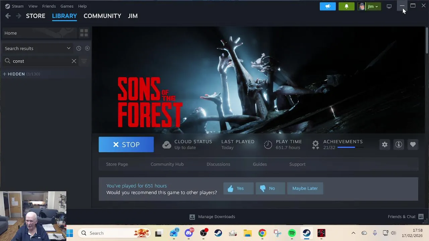The width and height of the screenshot is (429, 241).
Task: Open the Help menu
Action: (x=82, y=6)
